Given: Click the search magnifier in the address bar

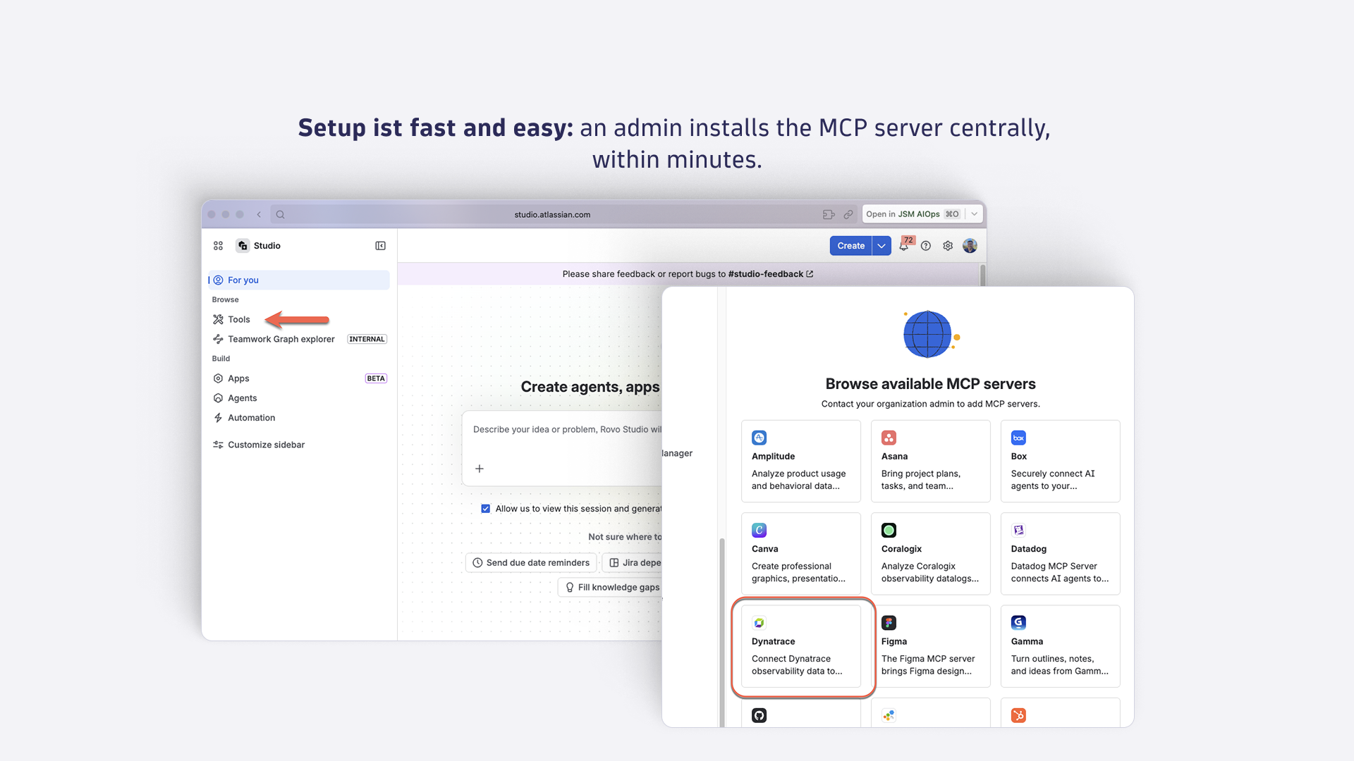Looking at the screenshot, I should point(281,215).
